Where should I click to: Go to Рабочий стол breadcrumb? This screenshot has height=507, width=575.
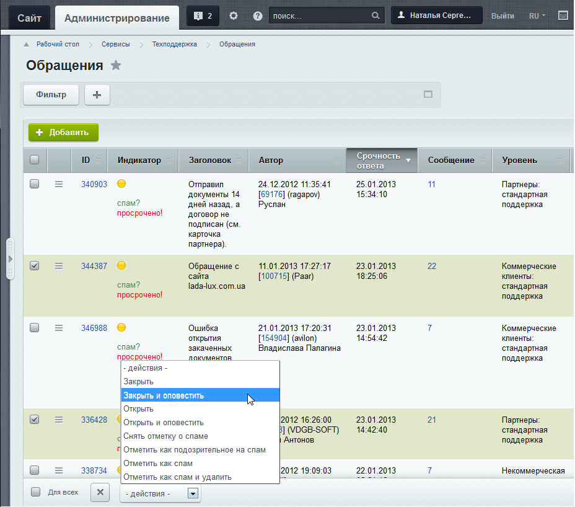tap(58, 44)
